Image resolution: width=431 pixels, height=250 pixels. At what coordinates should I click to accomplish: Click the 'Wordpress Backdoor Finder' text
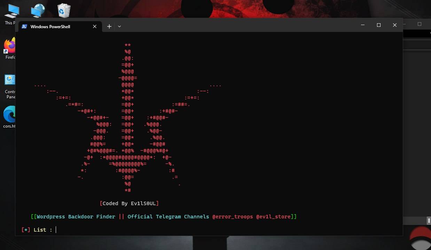(x=76, y=217)
